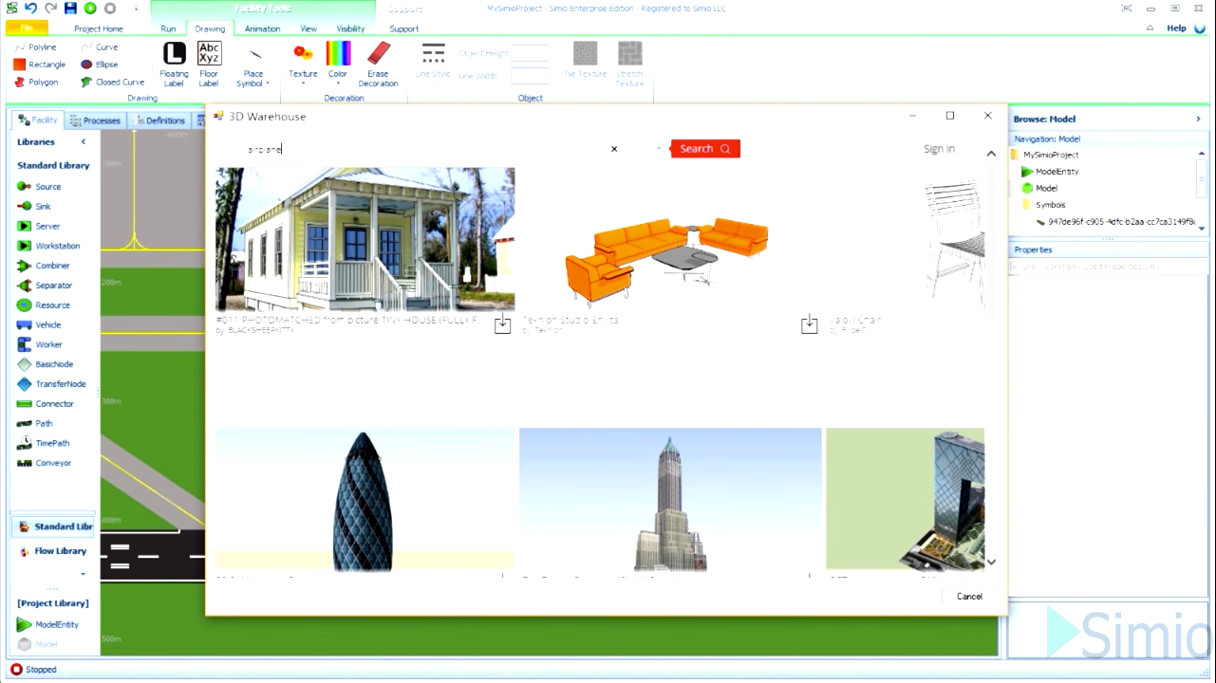Switch to the Flow Library
Viewport: 1216px width, 683px height.
60,550
